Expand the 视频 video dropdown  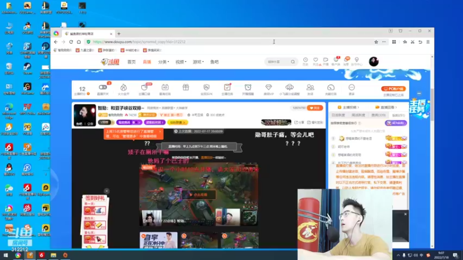181,62
